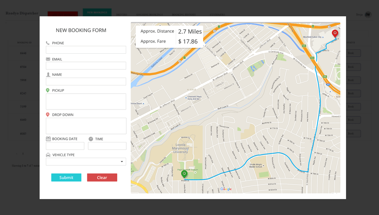Click the red destination marker on the map
The height and width of the screenshot is (215, 379).
click(x=335, y=33)
